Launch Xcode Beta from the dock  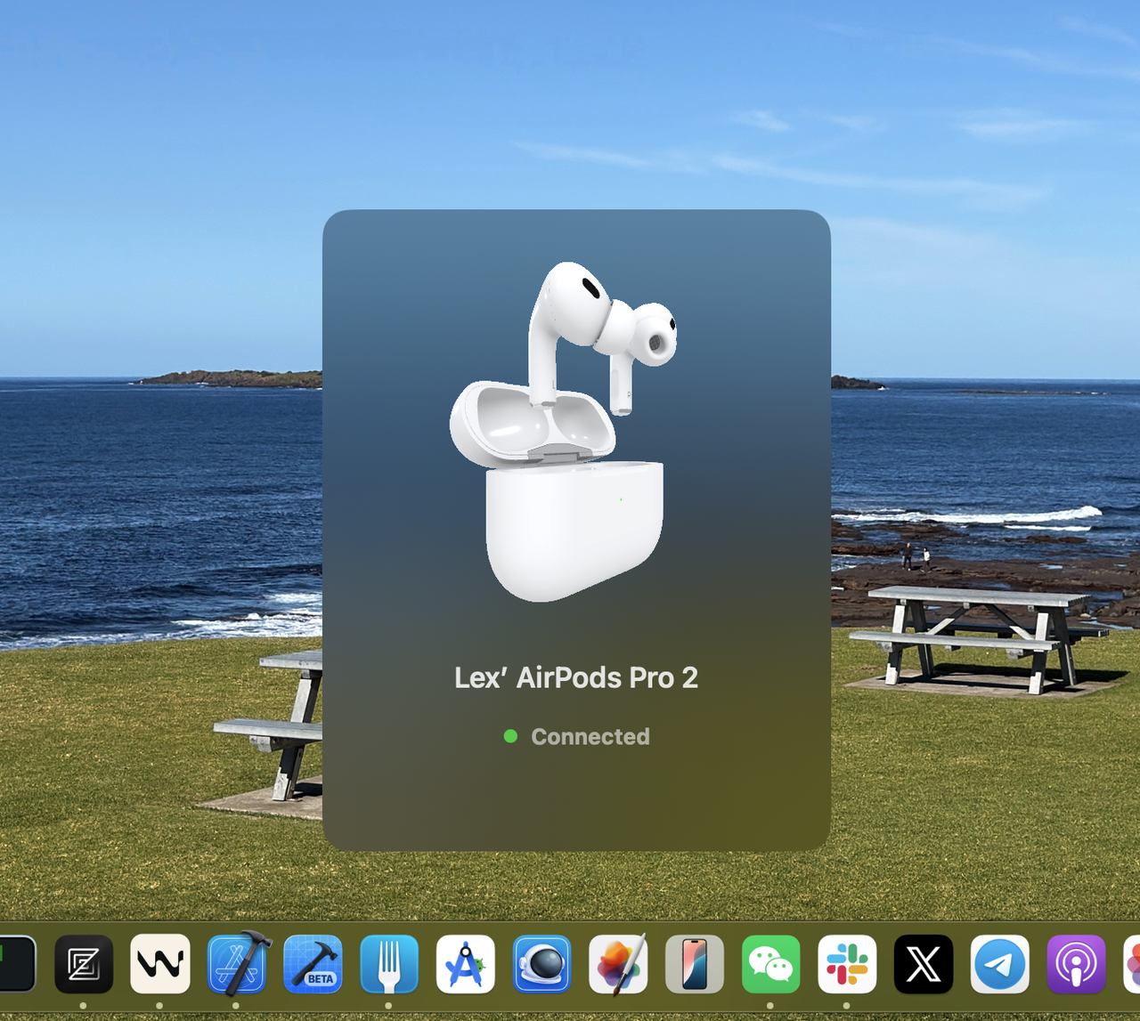313,964
